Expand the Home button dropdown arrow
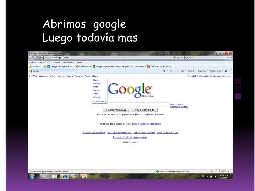Image resolution: width=255 pixels, height=191 pixels. [x=167, y=71]
